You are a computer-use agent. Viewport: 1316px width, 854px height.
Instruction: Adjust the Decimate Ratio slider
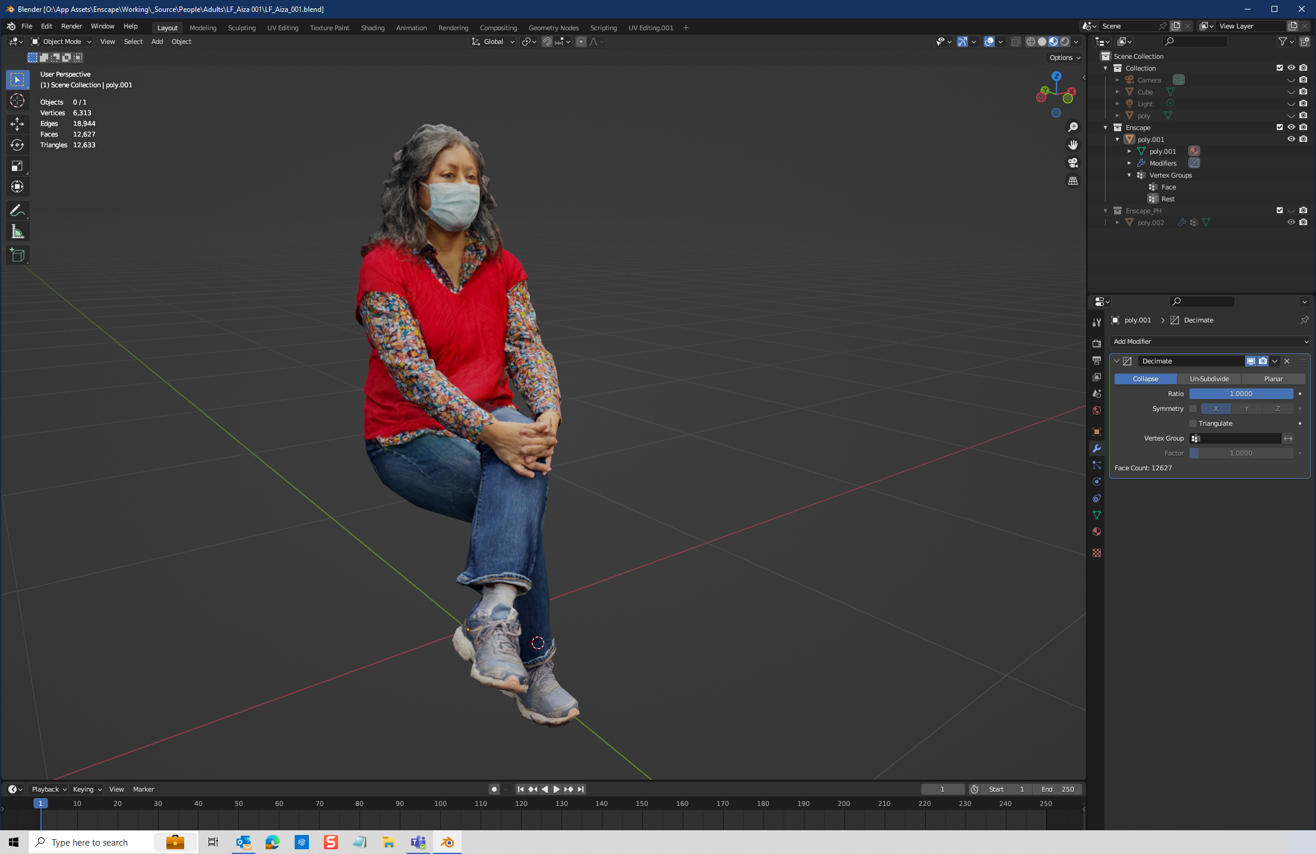pyautogui.click(x=1241, y=394)
